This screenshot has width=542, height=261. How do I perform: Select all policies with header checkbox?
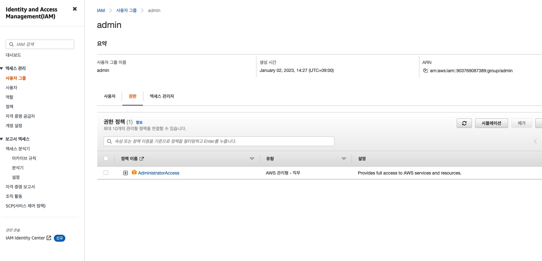pyautogui.click(x=106, y=158)
